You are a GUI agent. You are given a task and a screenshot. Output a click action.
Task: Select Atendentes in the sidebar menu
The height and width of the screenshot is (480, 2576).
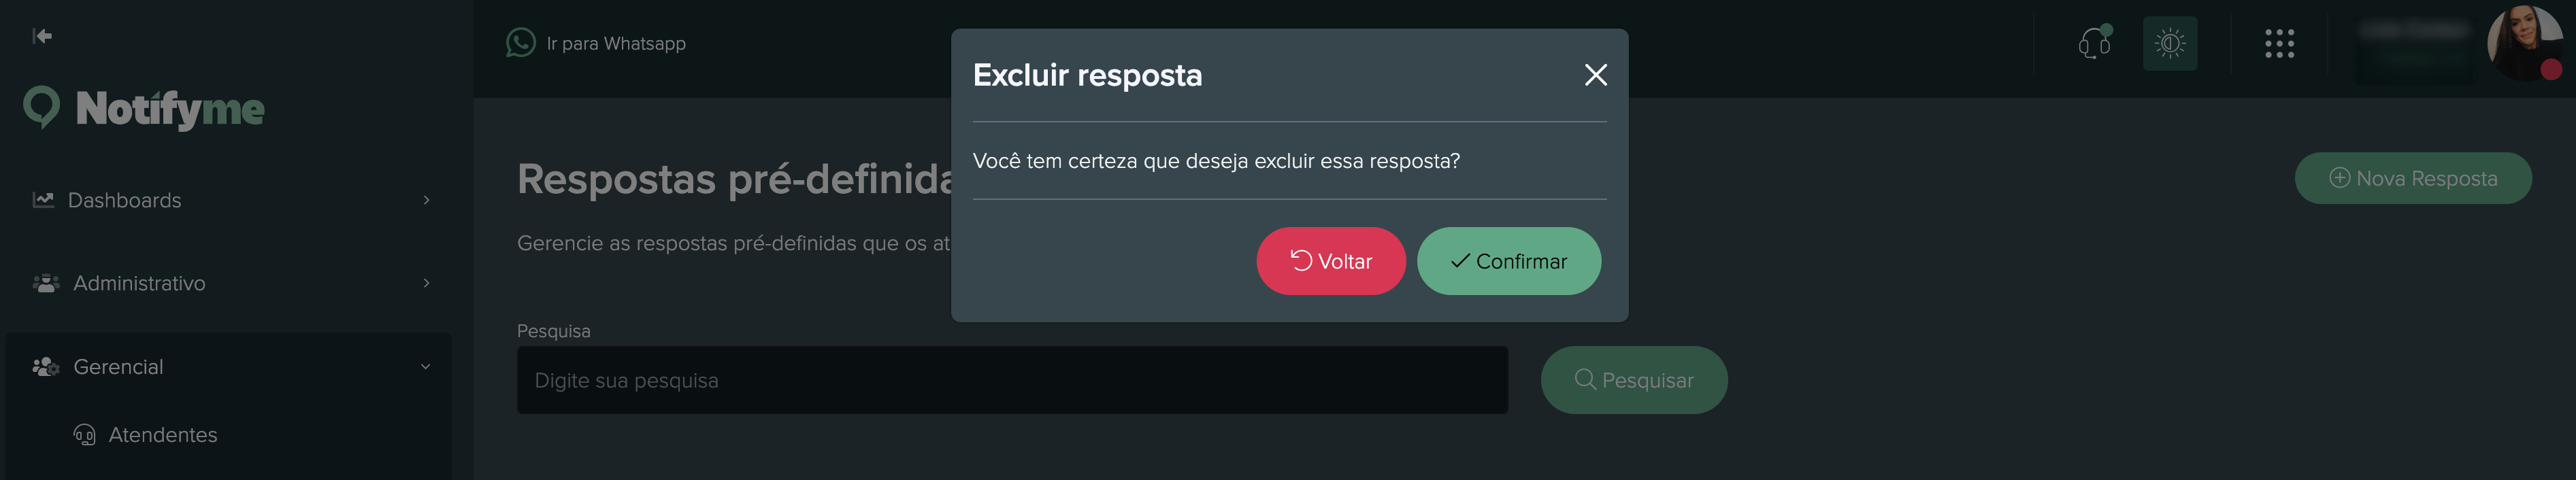[x=163, y=434]
